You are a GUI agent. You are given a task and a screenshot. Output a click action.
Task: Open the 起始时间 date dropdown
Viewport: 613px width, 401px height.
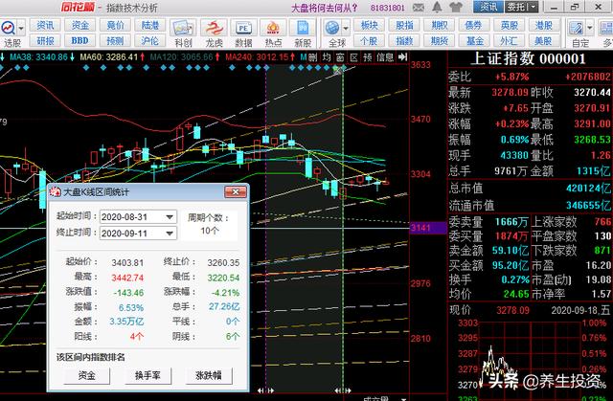[170, 217]
